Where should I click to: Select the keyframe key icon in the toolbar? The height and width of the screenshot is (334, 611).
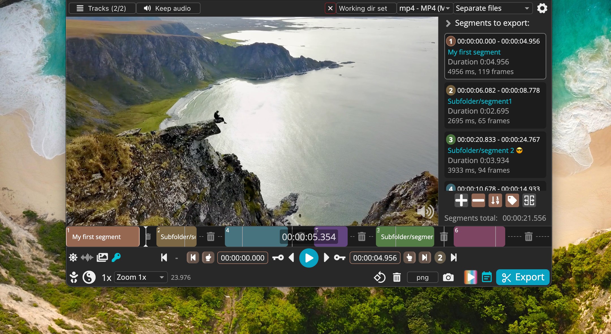[x=116, y=257]
